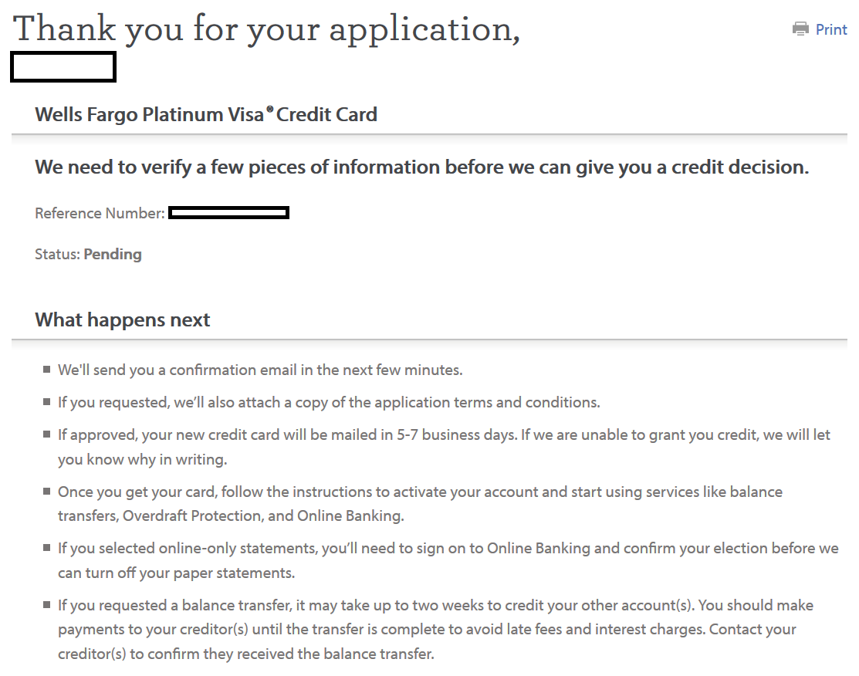Click the turn off paper statements line
This screenshot has height=676, width=859.
click(x=177, y=573)
